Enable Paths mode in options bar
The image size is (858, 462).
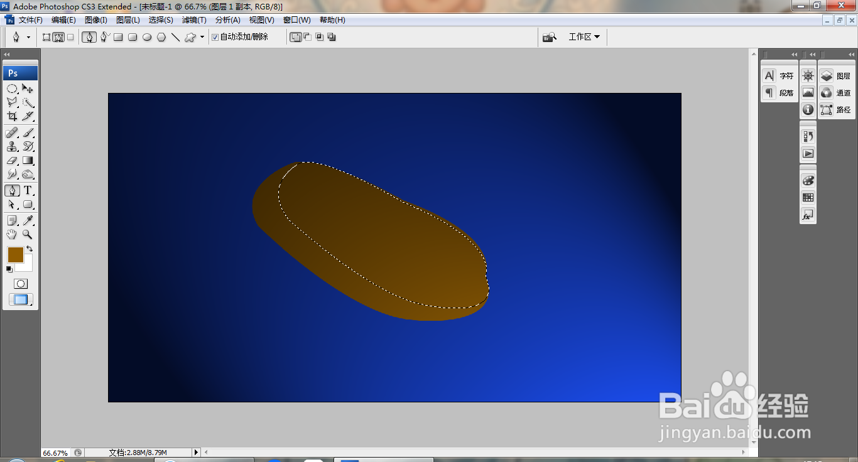point(58,37)
